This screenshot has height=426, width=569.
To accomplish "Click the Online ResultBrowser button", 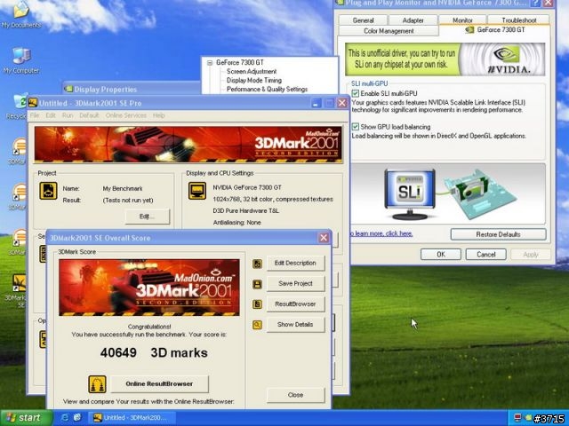I will click(159, 383).
